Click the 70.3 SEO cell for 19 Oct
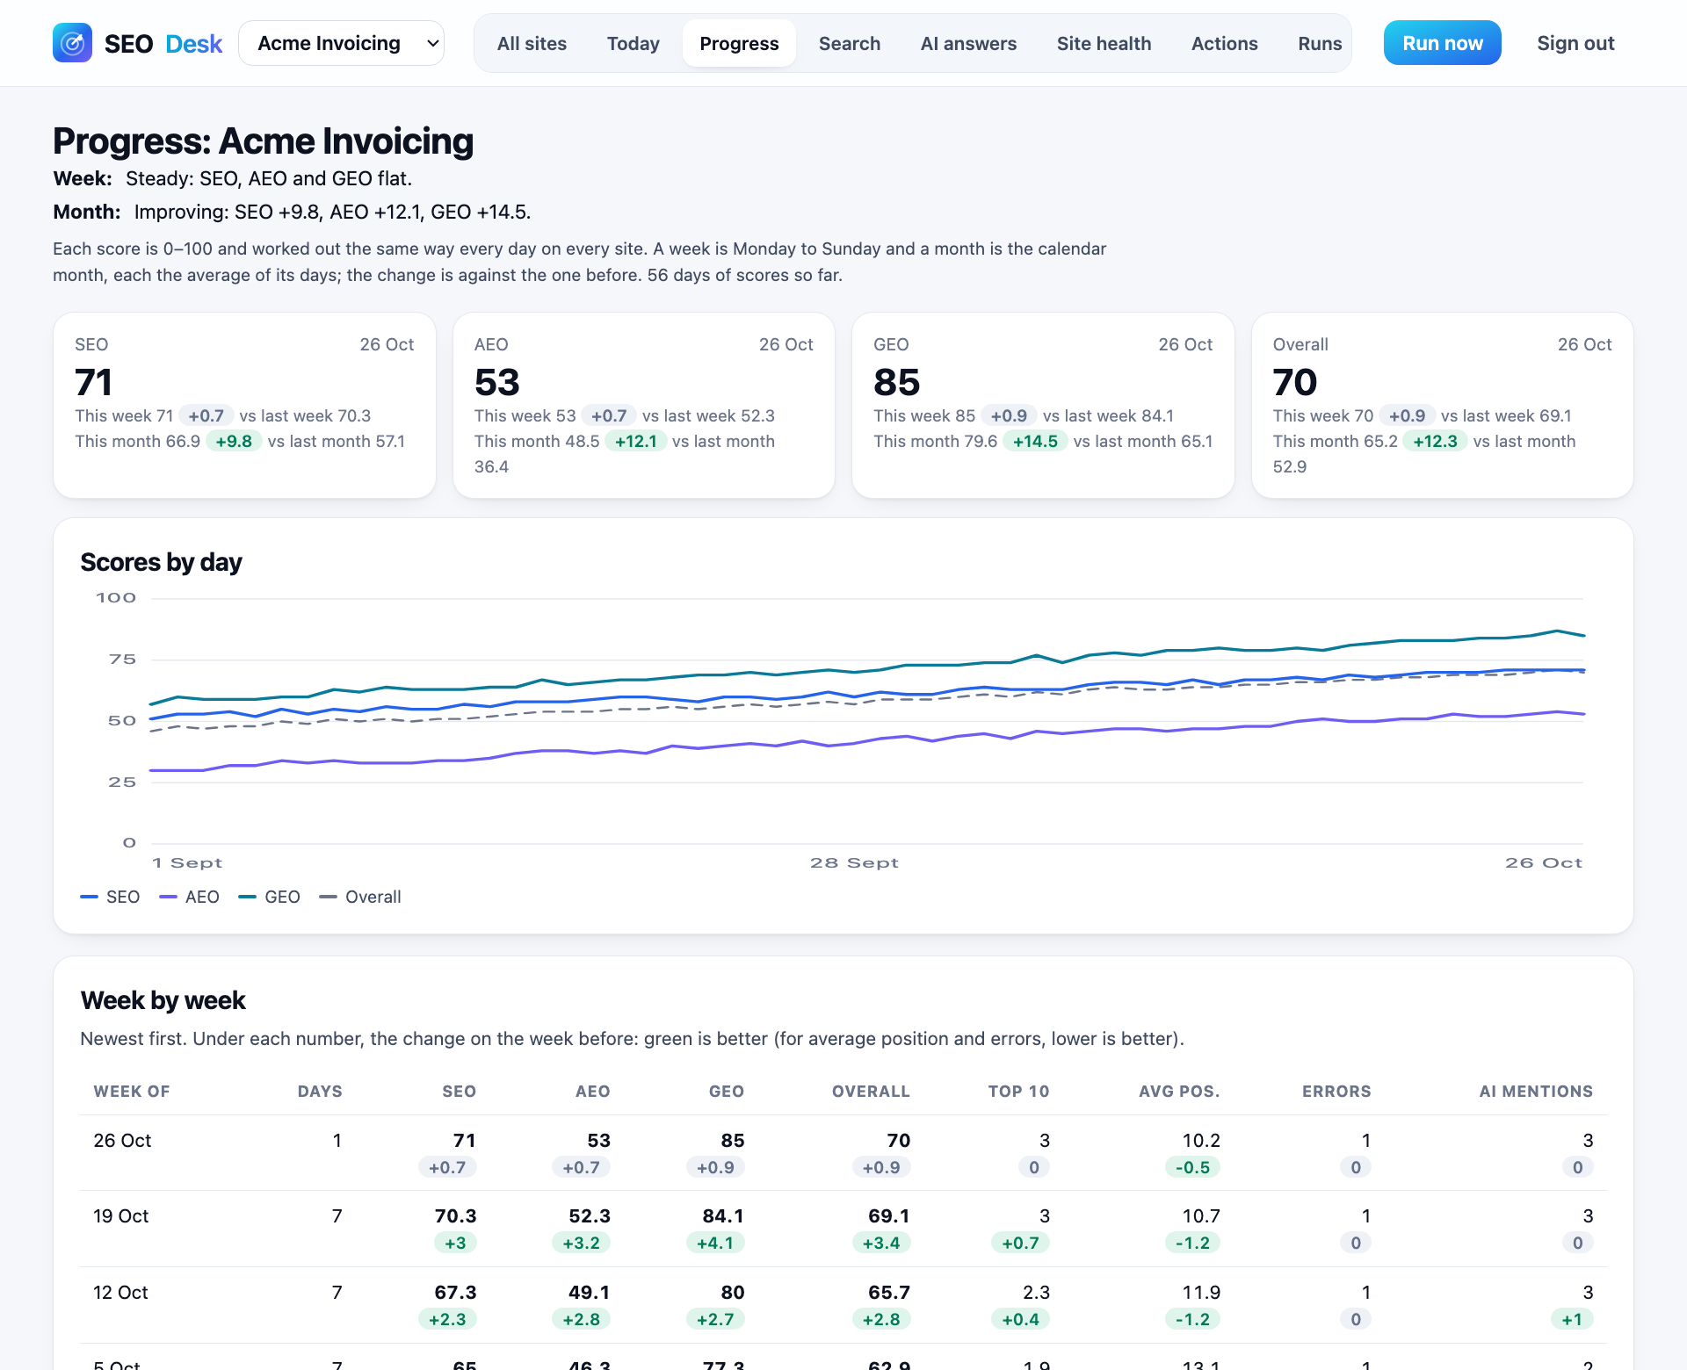The image size is (1687, 1370). tap(455, 1215)
